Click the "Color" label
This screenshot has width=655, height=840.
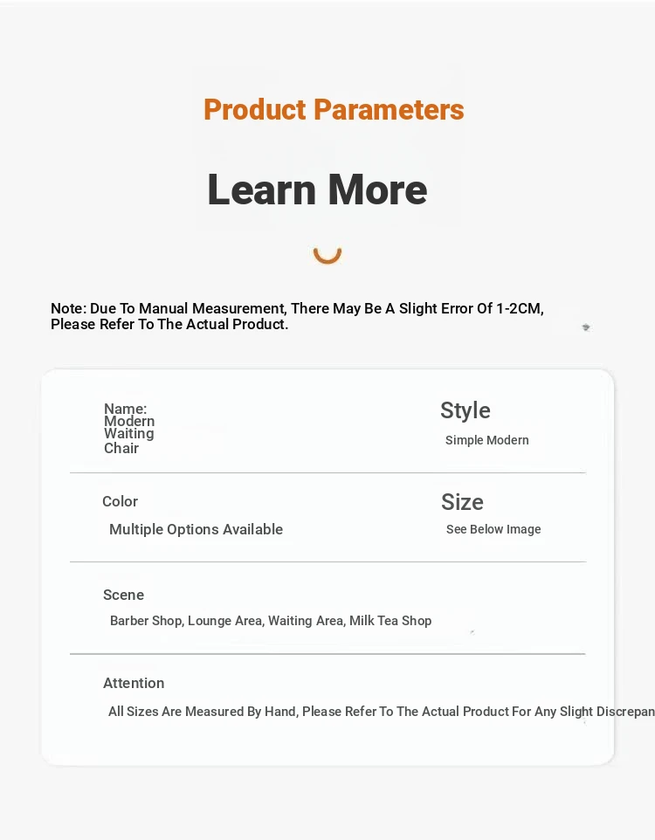120,501
